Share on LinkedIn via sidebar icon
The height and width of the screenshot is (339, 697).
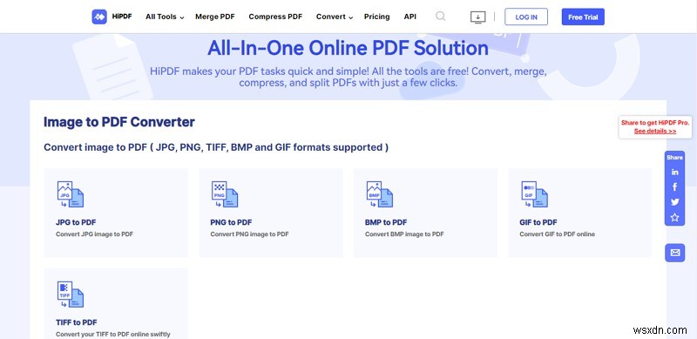point(674,173)
